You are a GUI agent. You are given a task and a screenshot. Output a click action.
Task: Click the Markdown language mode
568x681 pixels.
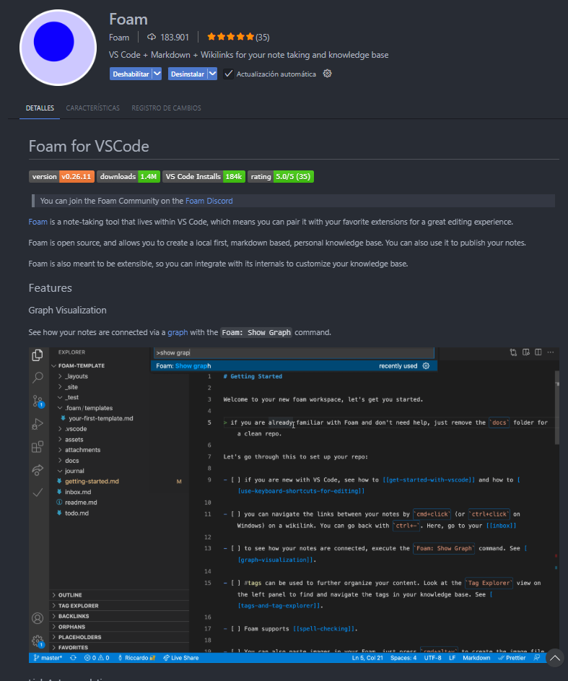[476, 658]
